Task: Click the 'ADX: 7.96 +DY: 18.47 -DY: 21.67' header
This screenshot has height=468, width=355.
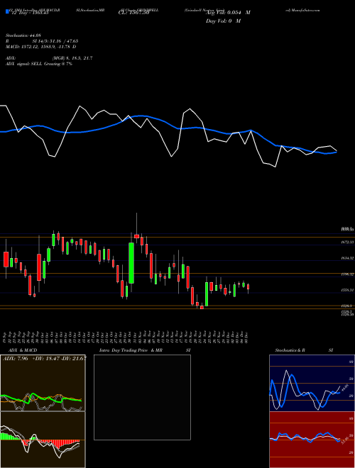Action: 44,358
